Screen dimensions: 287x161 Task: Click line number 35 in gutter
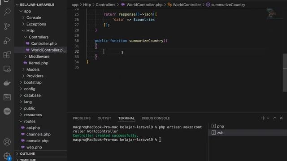pyautogui.click(x=77, y=67)
